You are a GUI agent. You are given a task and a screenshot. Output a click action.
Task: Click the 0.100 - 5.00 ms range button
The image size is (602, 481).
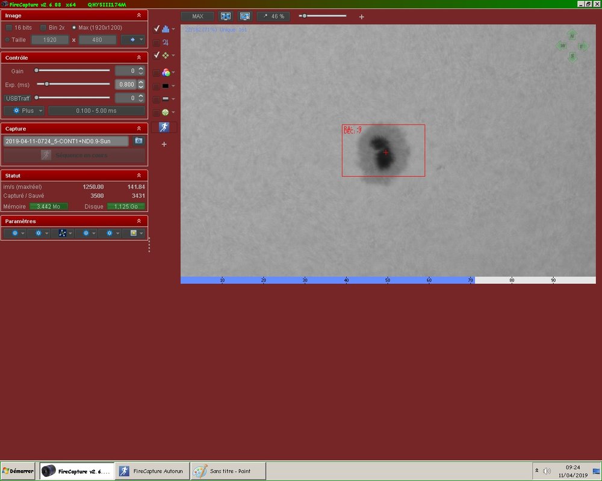[x=96, y=111]
